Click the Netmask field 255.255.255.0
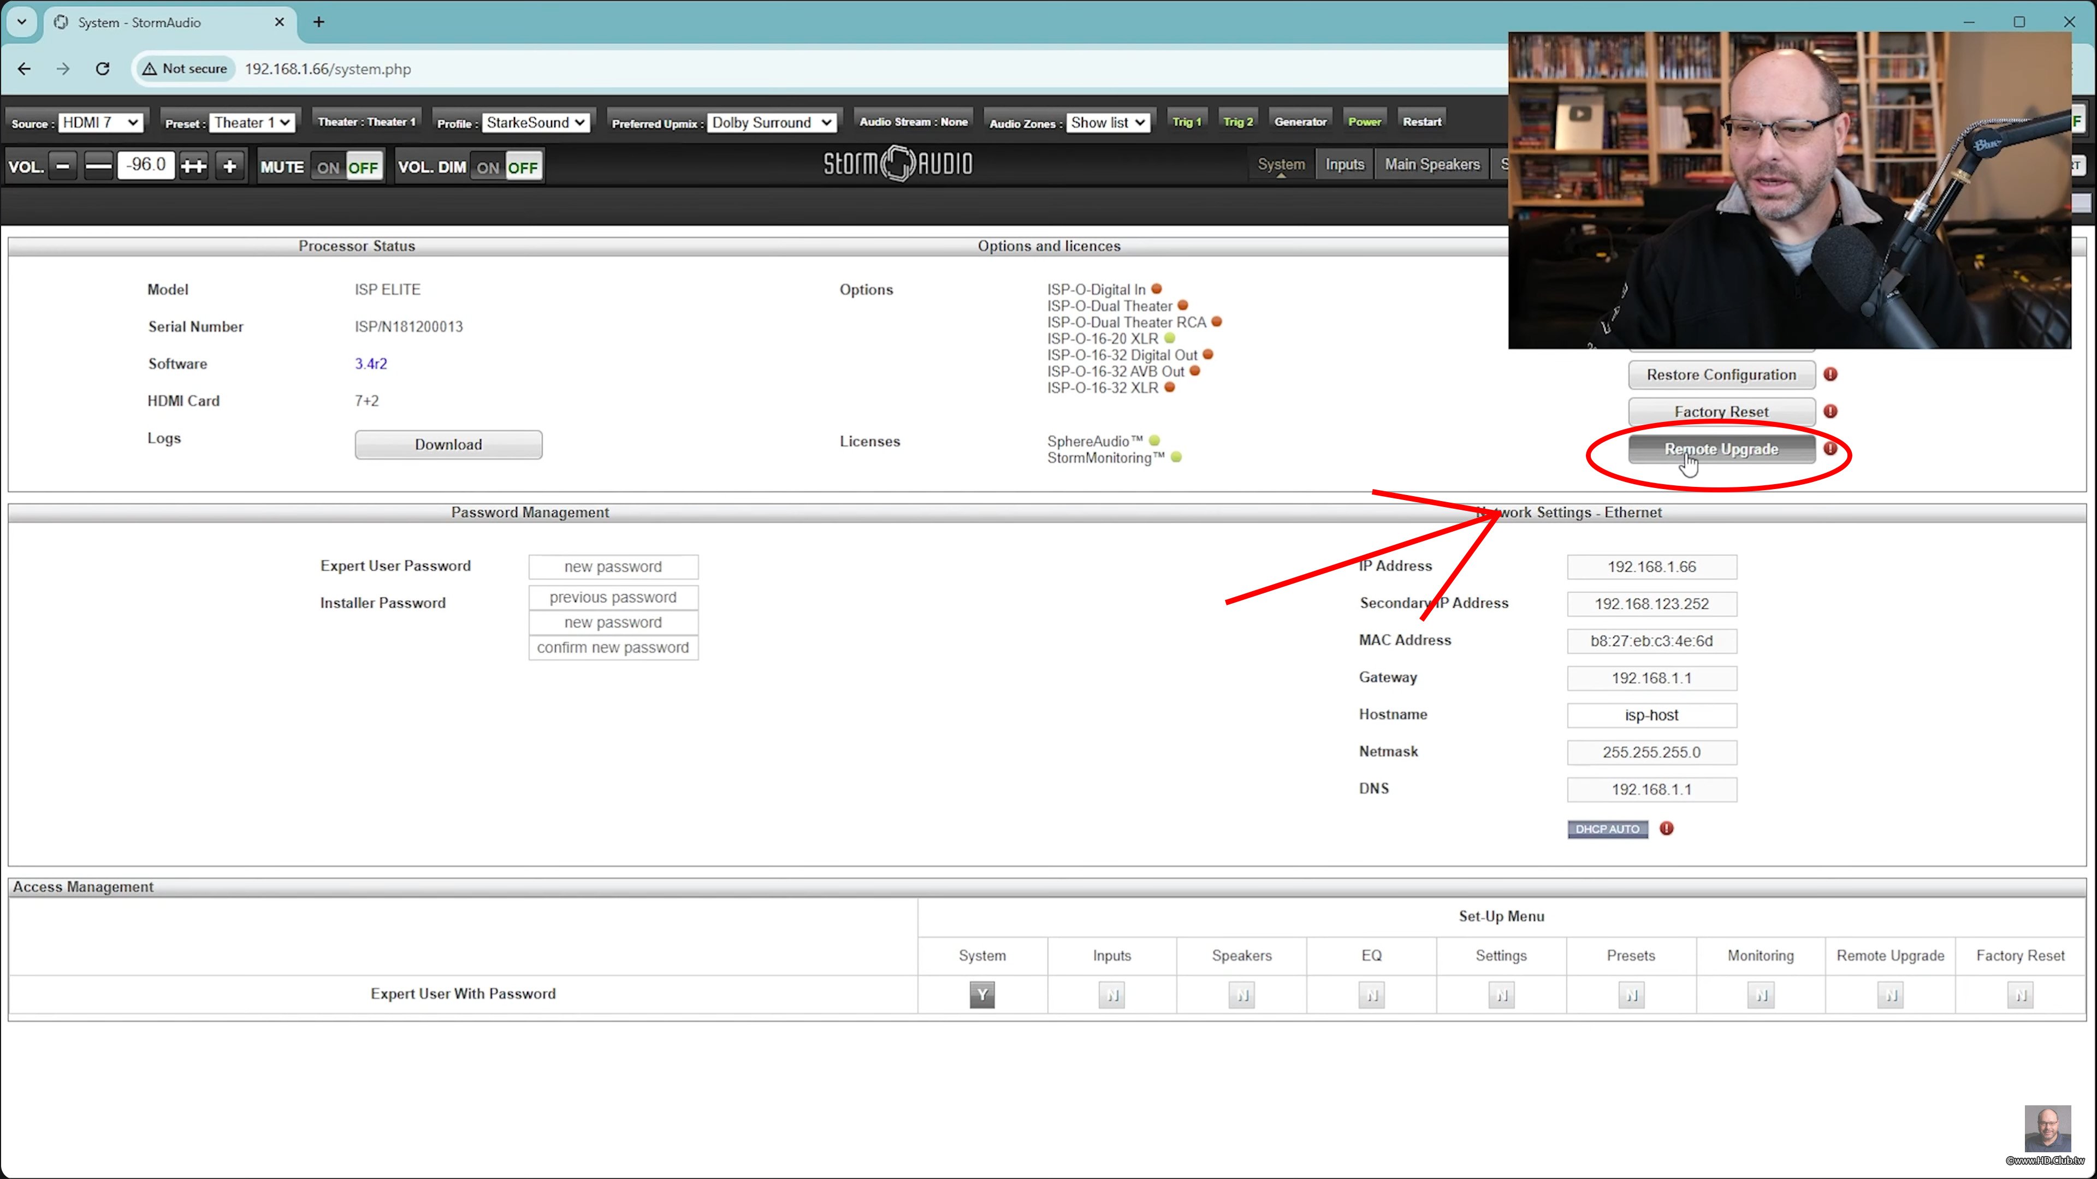The image size is (2097, 1179). [1652, 753]
